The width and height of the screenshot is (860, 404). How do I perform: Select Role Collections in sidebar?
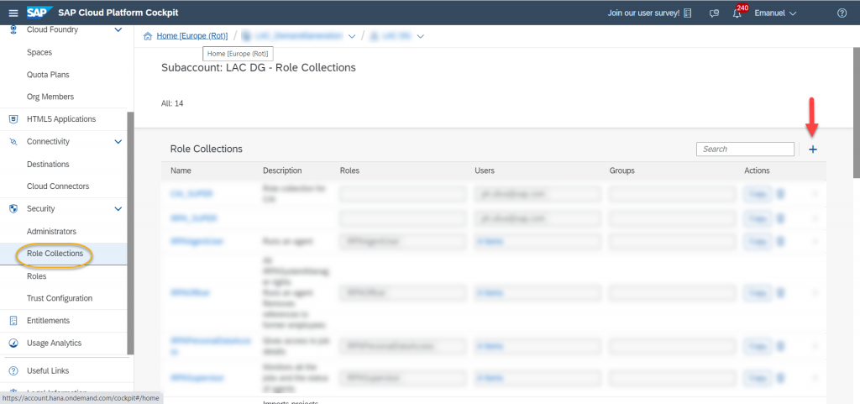55,254
